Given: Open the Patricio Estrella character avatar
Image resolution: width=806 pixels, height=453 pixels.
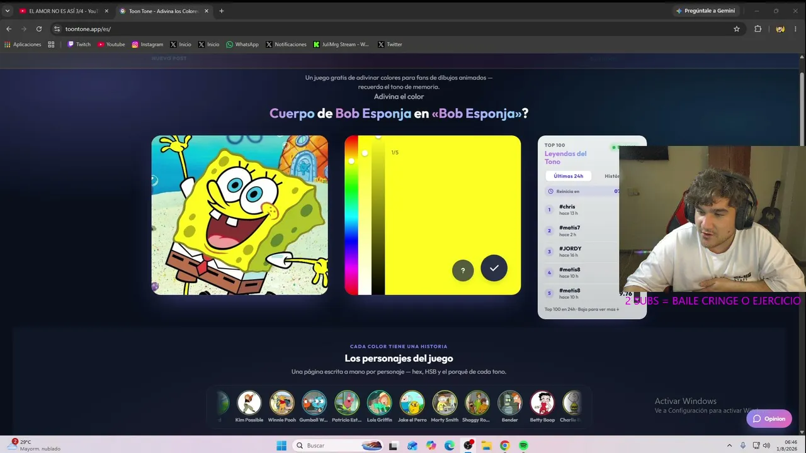Looking at the screenshot, I should point(347,406).
